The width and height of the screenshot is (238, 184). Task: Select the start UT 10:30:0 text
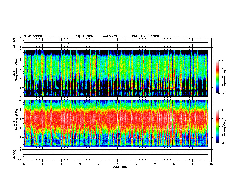(x=145, y=36)
